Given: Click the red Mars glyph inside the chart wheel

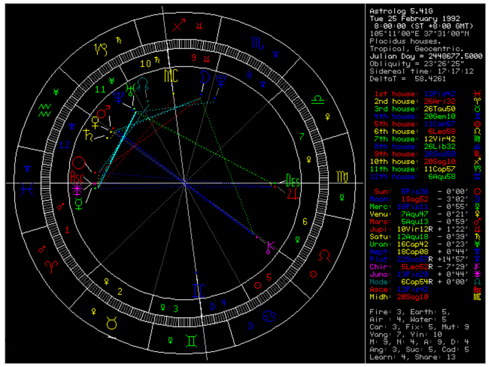Looking at the screenshot, I should 103,111.
